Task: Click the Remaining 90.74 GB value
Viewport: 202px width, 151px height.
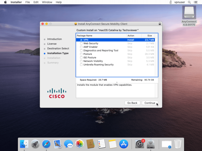Action: (x=149, y=80)
